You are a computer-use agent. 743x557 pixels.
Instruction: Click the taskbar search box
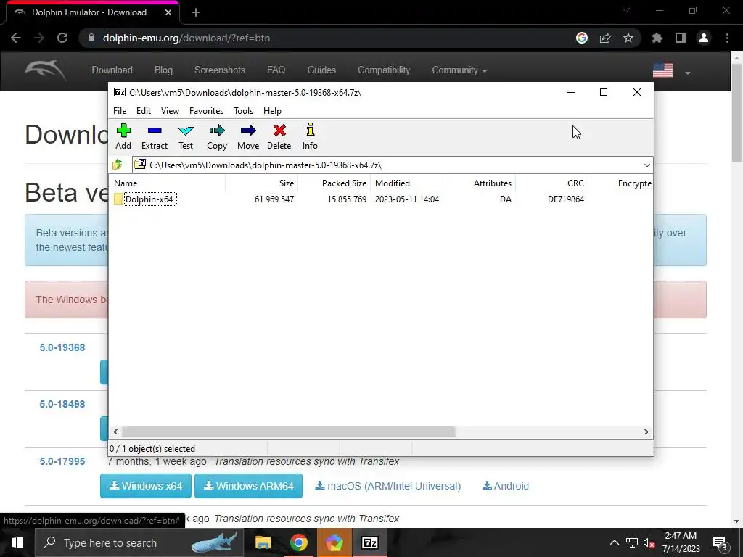click(x=139, y=542)
